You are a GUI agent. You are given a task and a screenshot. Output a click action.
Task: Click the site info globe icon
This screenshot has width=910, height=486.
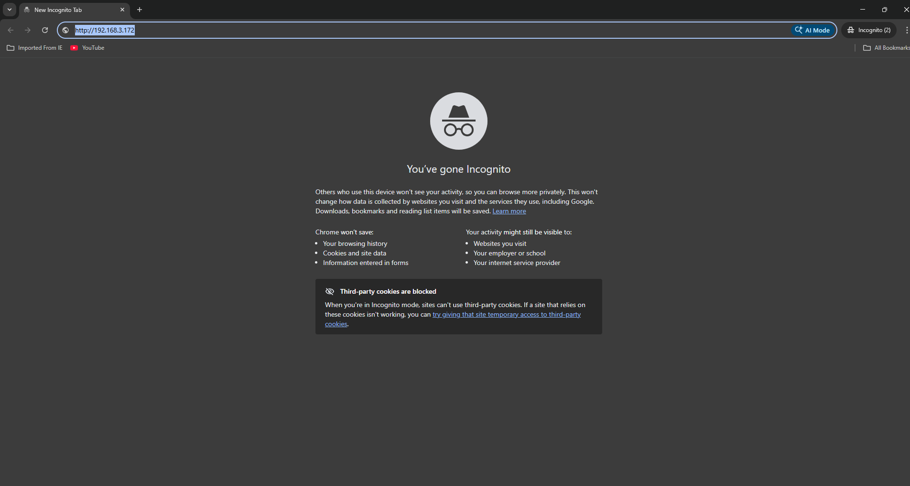click(x=66, y=30)
